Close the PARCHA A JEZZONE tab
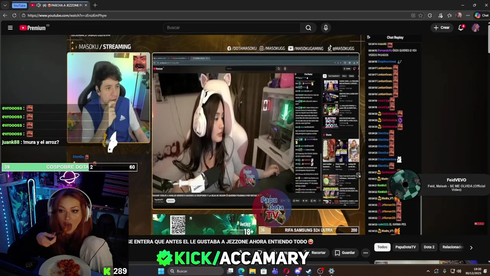Image resolution: width=490 pixels, height=276 pixels. pyautogui.click(x=86, y=5)
